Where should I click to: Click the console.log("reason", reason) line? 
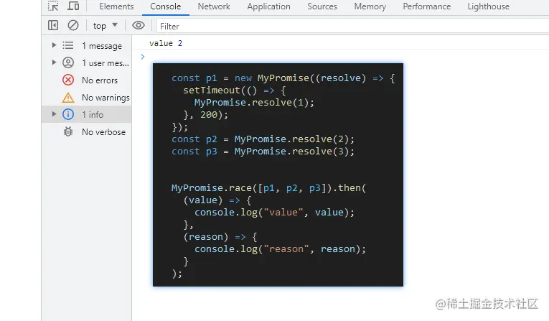click(x=280, y=248)
